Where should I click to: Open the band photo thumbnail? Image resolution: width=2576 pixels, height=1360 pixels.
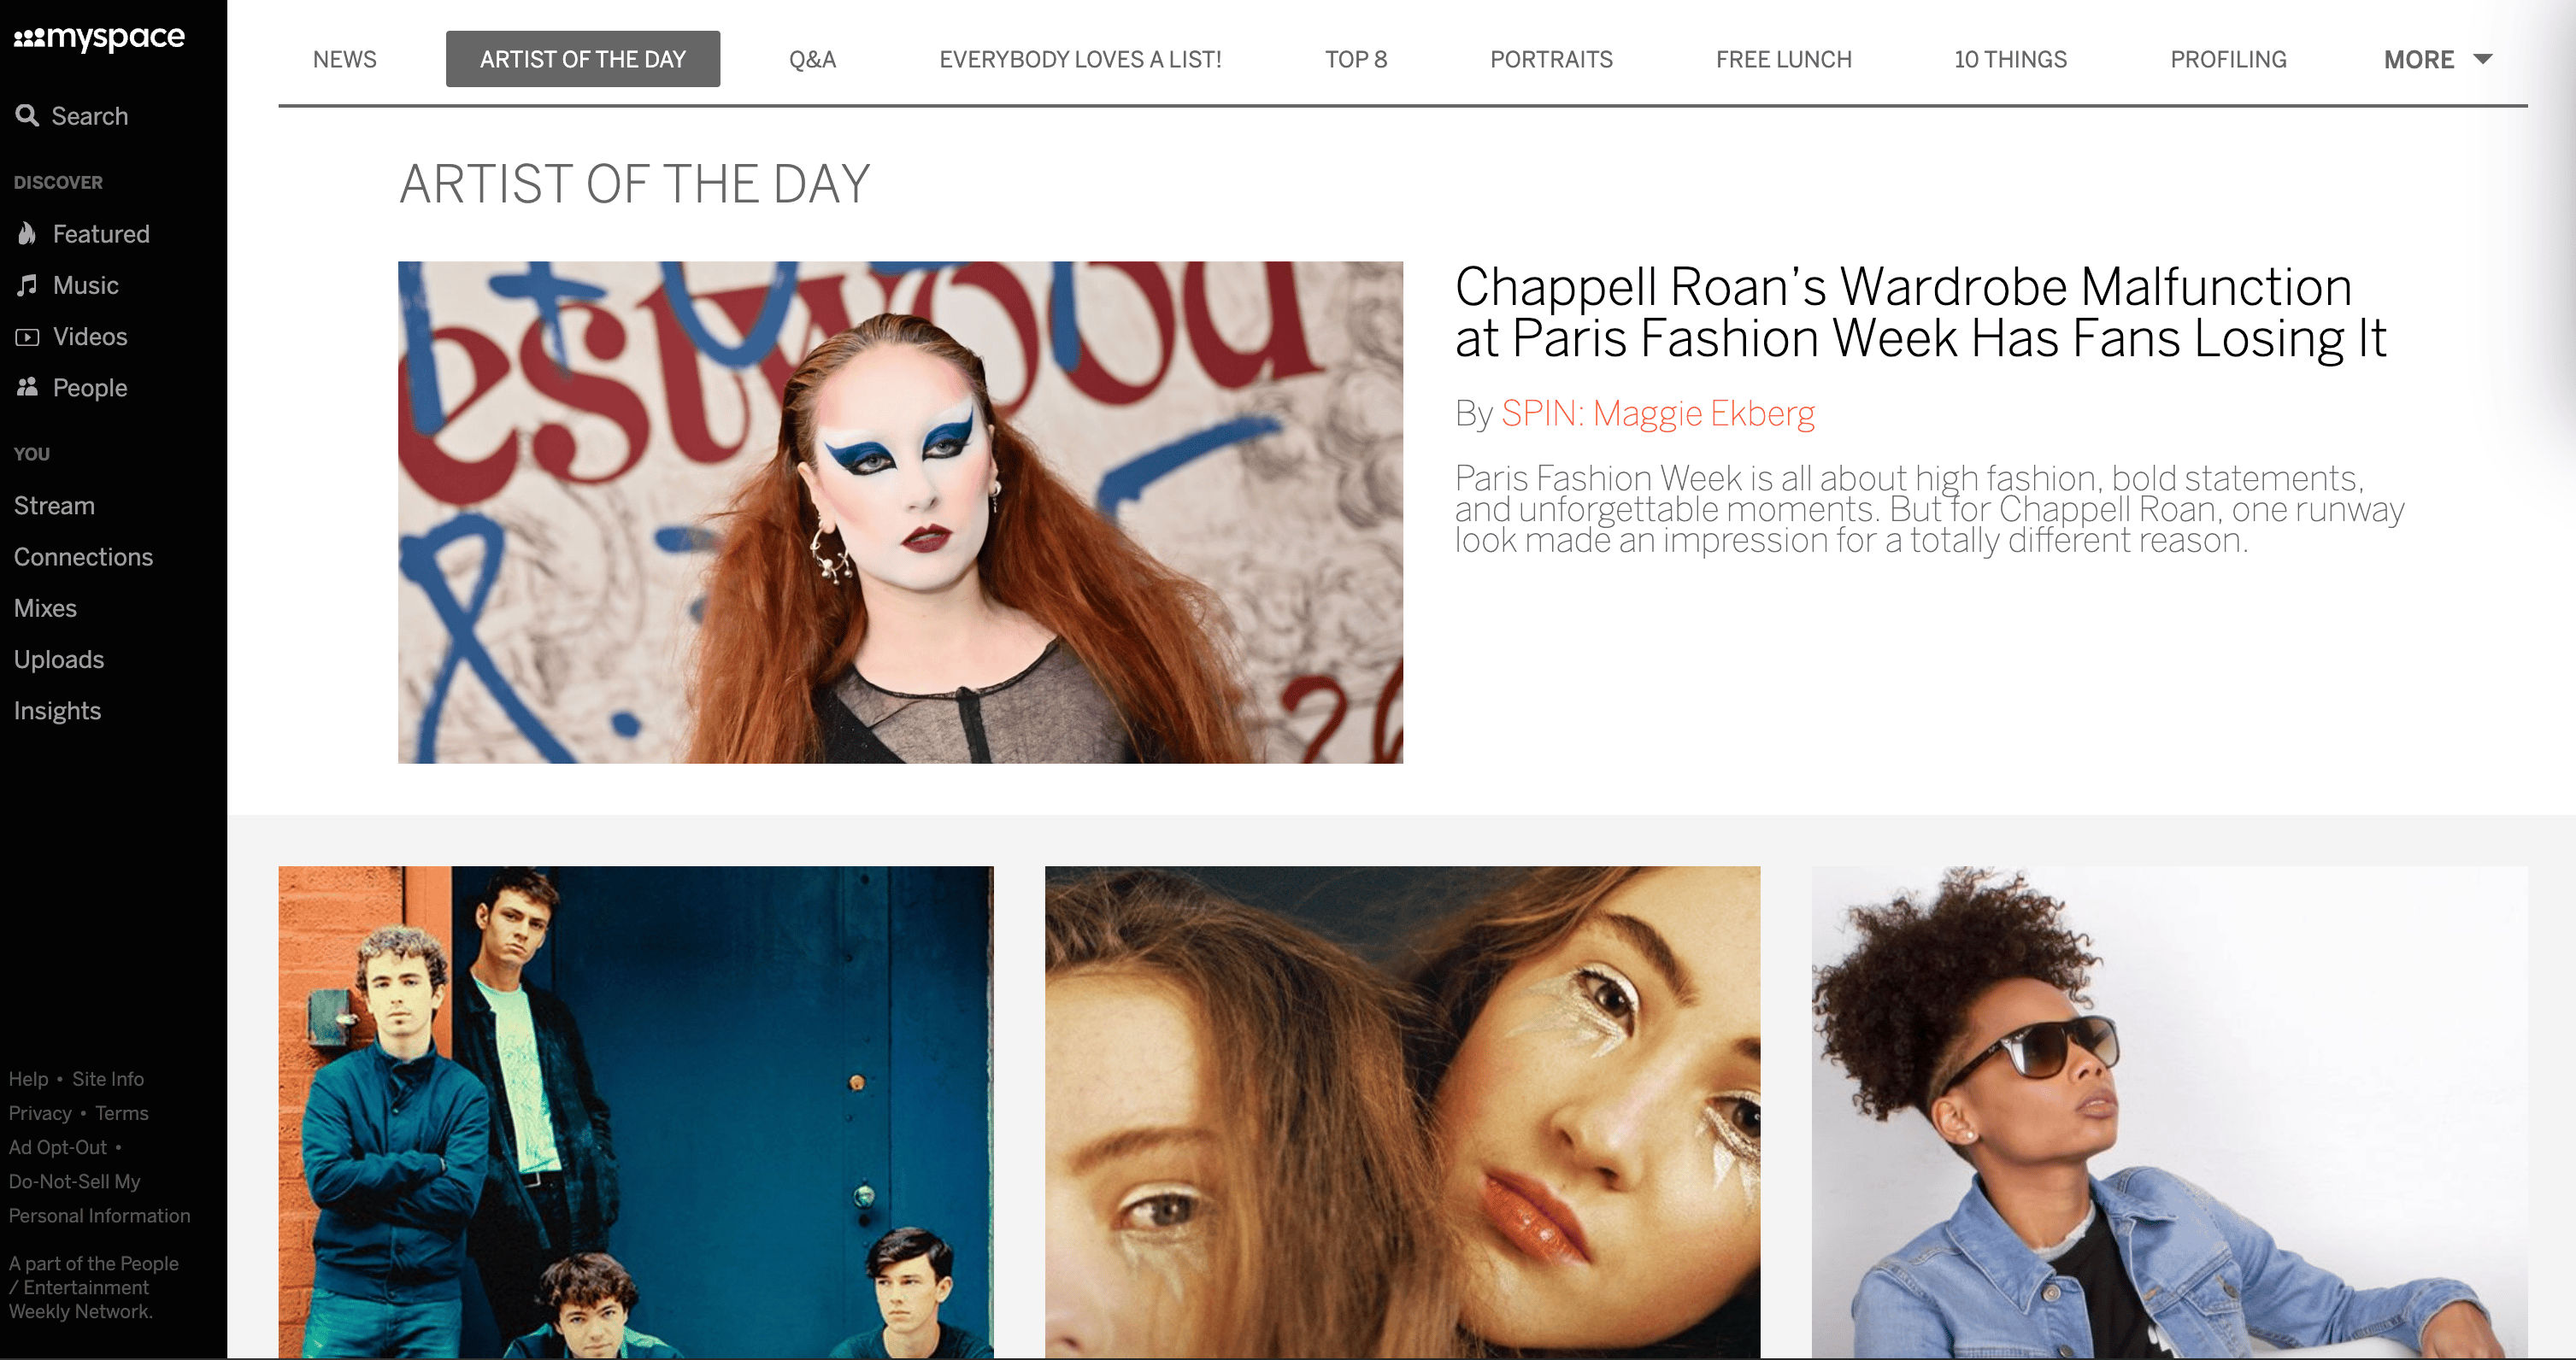pos(636,1111)
